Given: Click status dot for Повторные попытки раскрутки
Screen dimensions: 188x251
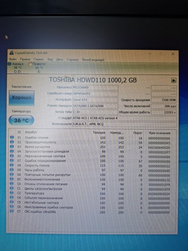Looking at the screenshot, I should pyautogui.click(x=12, y=174).
